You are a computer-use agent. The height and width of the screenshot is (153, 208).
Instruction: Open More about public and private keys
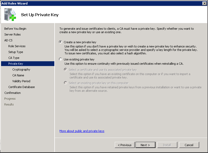pos(82,131)
